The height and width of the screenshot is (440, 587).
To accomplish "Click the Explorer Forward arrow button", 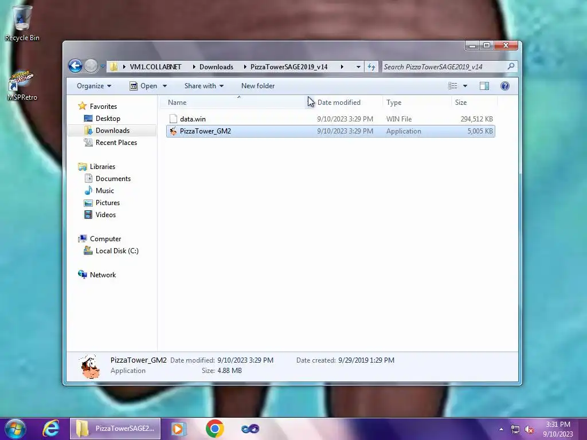I will tap(91, 66).
